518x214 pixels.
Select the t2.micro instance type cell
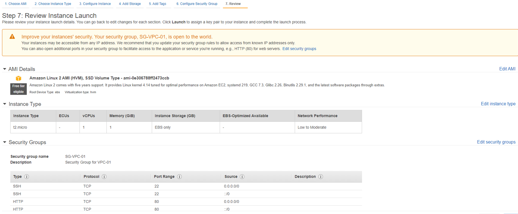coord(20,127)
